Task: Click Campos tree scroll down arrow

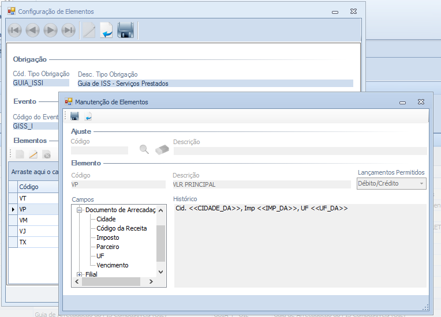Action: (x=161, y=272)
